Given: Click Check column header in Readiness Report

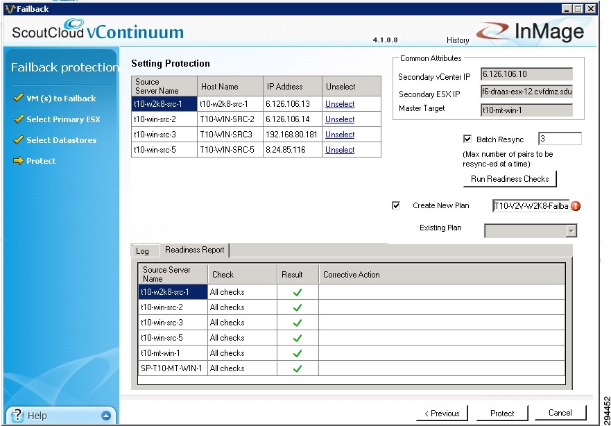Looking at the screenshot, I should [242, 274].
